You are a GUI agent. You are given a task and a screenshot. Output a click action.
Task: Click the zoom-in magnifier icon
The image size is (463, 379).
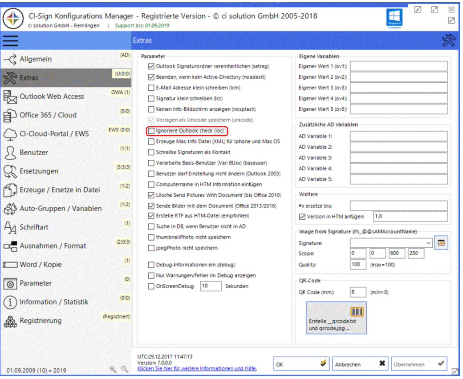coord(111,368)
